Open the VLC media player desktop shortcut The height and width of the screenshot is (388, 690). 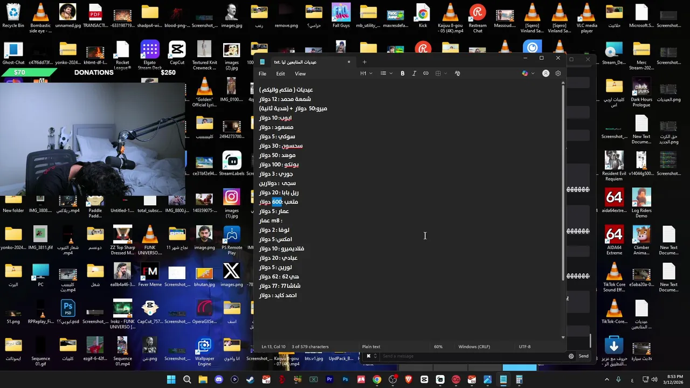586,19
